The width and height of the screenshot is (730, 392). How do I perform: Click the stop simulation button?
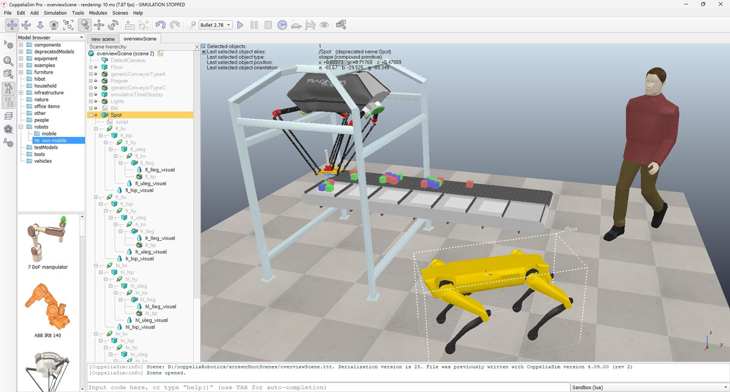point(268,25)
